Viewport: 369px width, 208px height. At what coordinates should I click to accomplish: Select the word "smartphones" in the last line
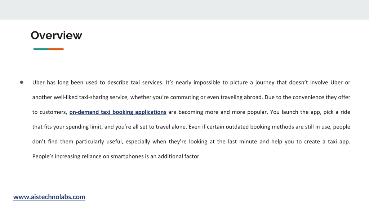point(127,156)
